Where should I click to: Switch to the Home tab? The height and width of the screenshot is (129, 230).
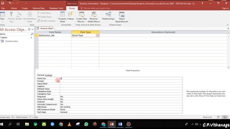click(x=14, y=8)
